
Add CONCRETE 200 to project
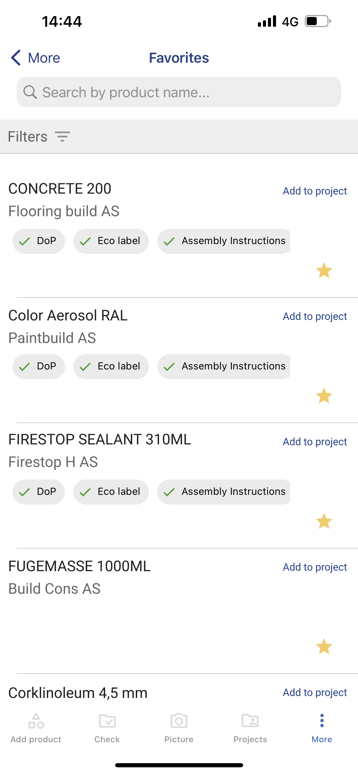[x=315, y=191]
